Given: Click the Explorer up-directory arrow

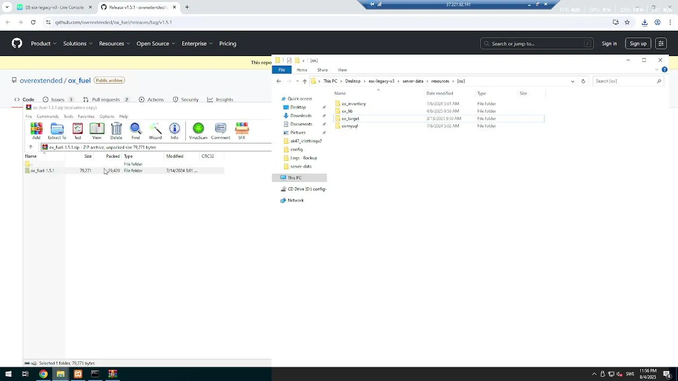Looking at the screenshot, I should pyautogui.click(x=305, y=81).
